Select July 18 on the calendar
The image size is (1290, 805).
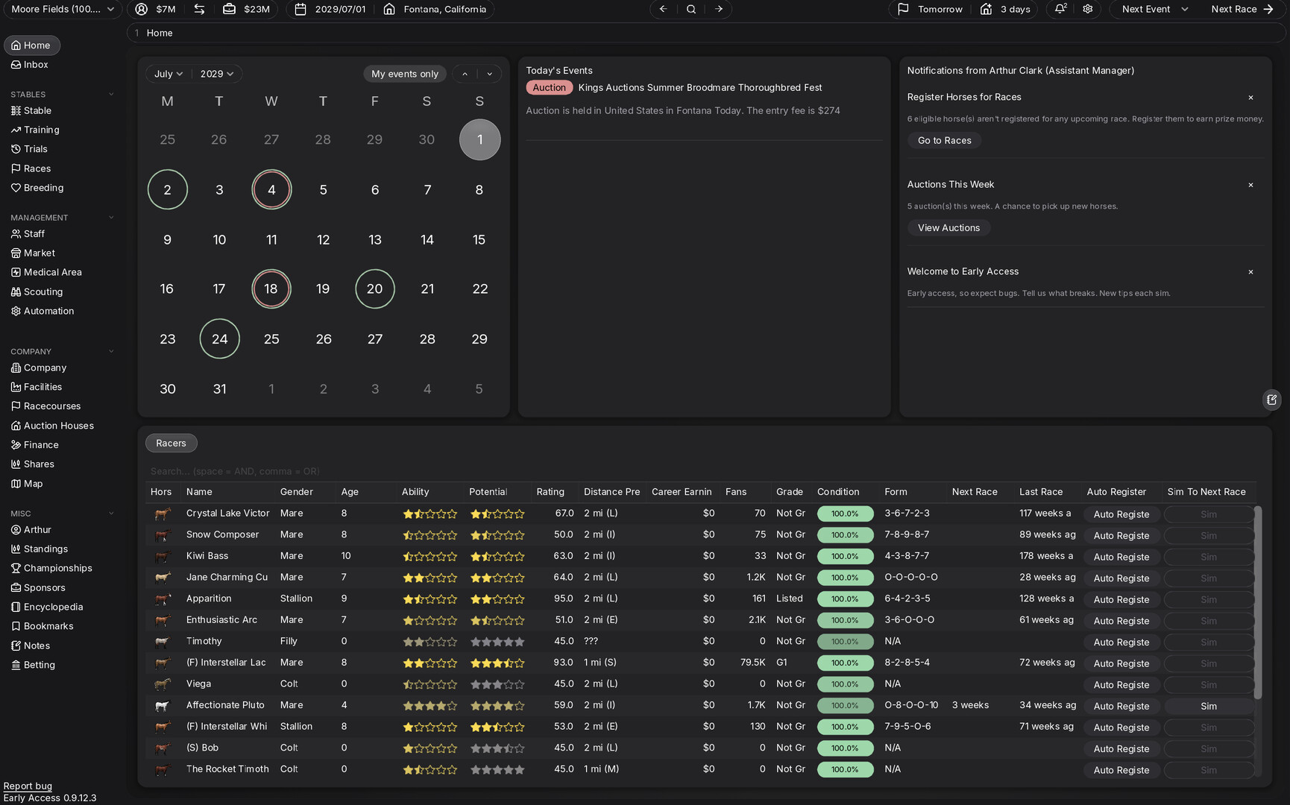(271, 288)
